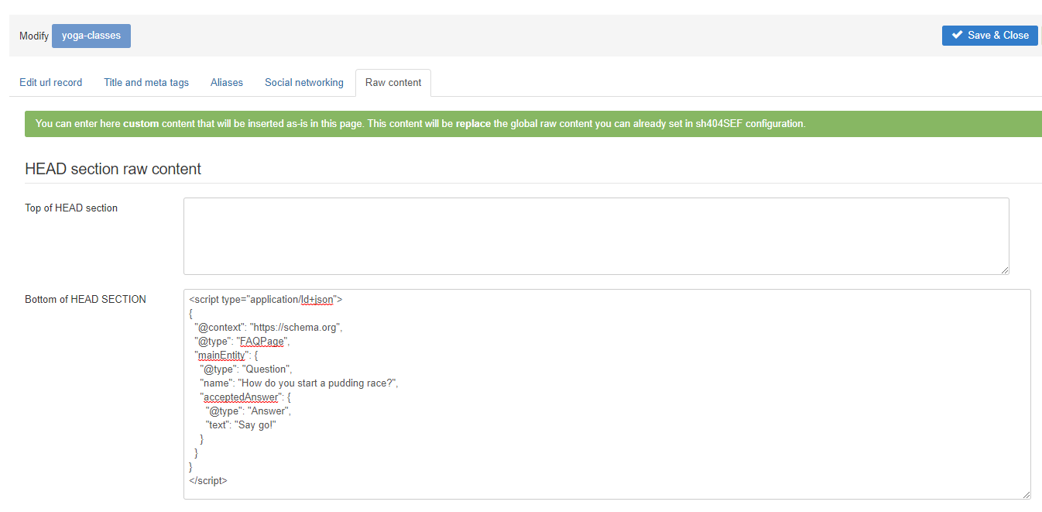Click the resize grip of the Bottom of HEAD textarea

tap(1026, 494)
